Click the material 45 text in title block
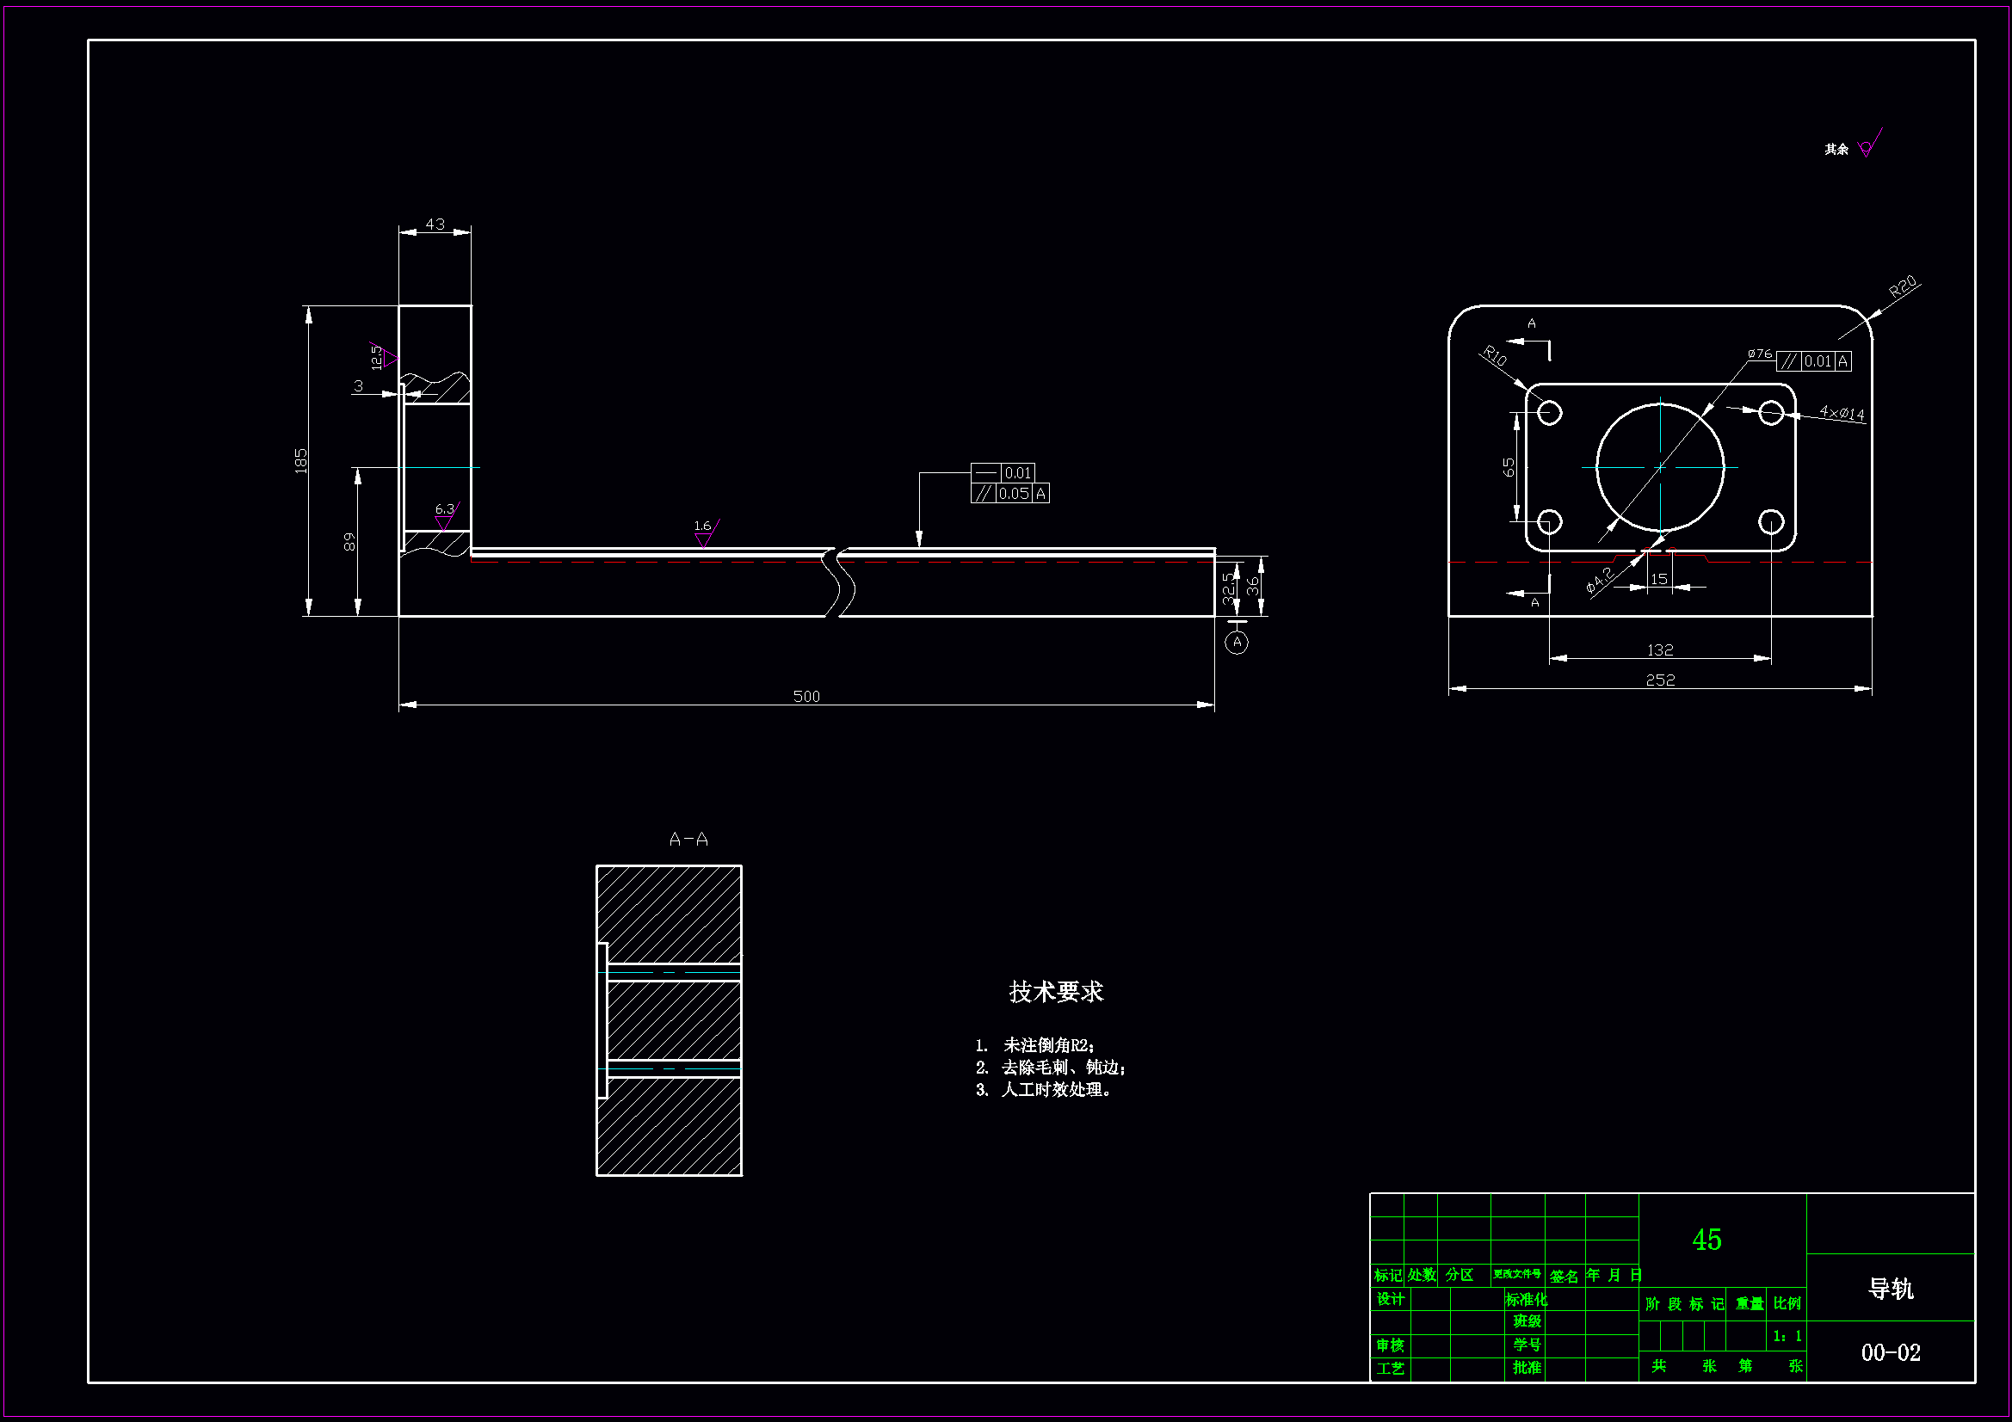 pos(1706,1240)
